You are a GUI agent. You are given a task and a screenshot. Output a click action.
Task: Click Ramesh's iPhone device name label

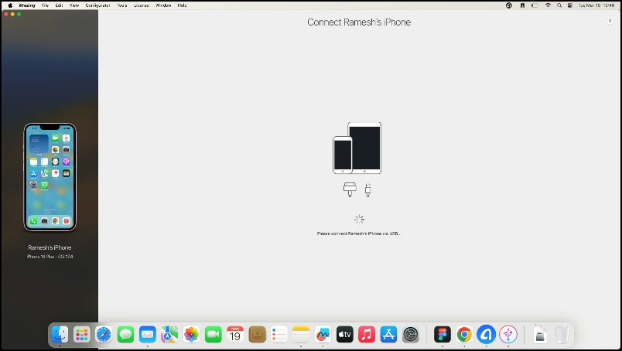point(50,247)
